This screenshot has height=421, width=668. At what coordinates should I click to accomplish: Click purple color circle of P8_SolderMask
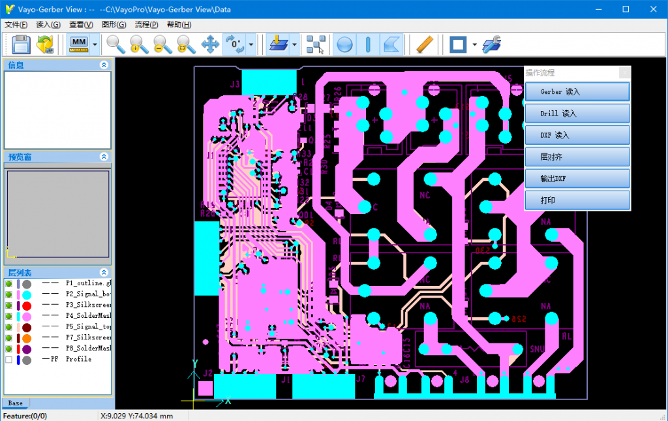coord(27,349)
